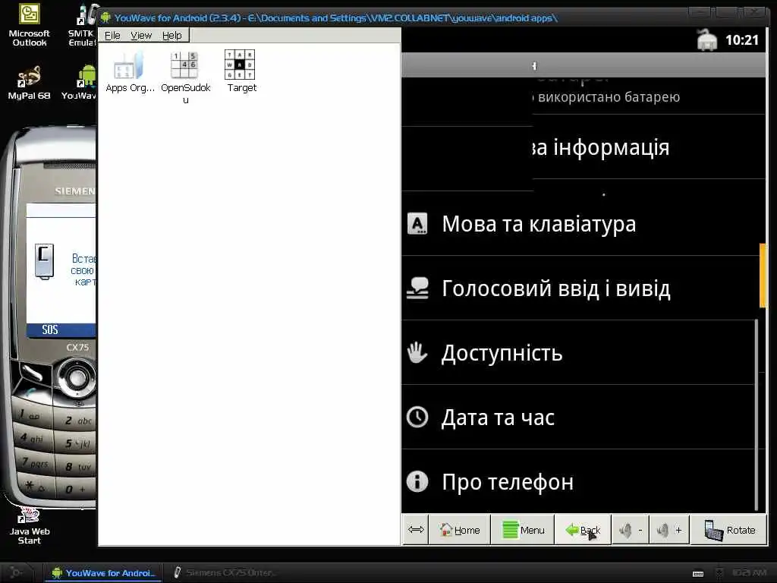Click the info icon beside Про телефон

coord(417,481)
